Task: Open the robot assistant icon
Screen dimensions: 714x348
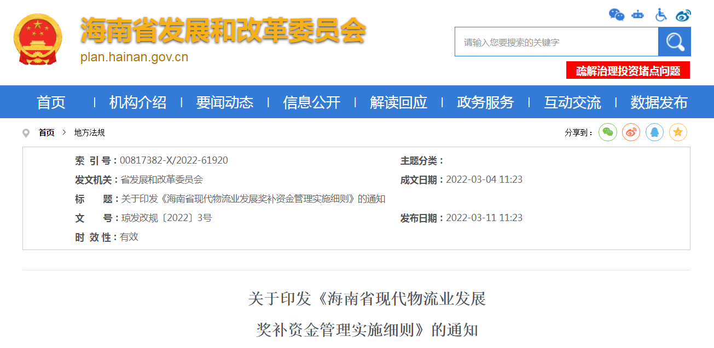Action: [x=638, y=15]
